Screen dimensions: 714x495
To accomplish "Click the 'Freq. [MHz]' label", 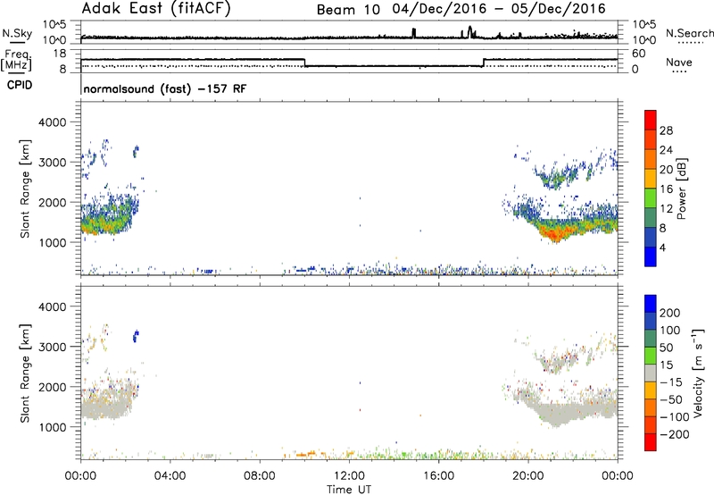I will click(x=16, y=61).
